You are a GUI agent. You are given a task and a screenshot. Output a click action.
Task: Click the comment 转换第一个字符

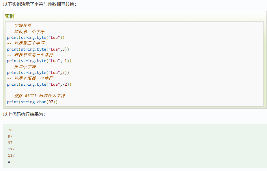pos(26,32)
